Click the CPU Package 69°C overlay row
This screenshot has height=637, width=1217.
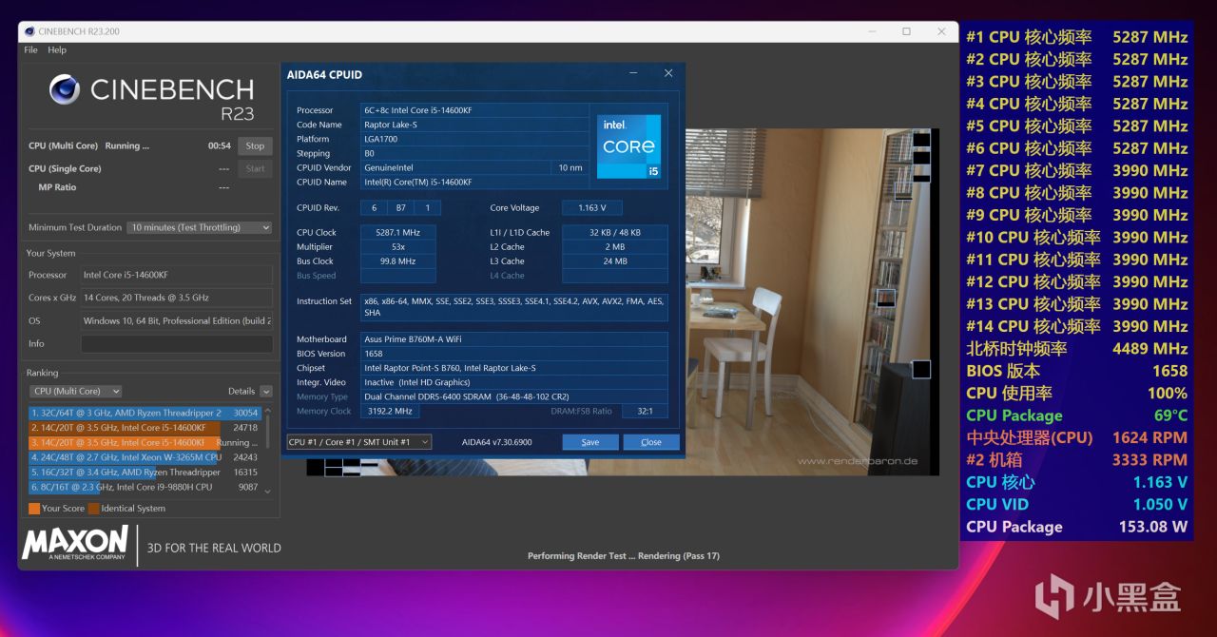click(1076, 415)
